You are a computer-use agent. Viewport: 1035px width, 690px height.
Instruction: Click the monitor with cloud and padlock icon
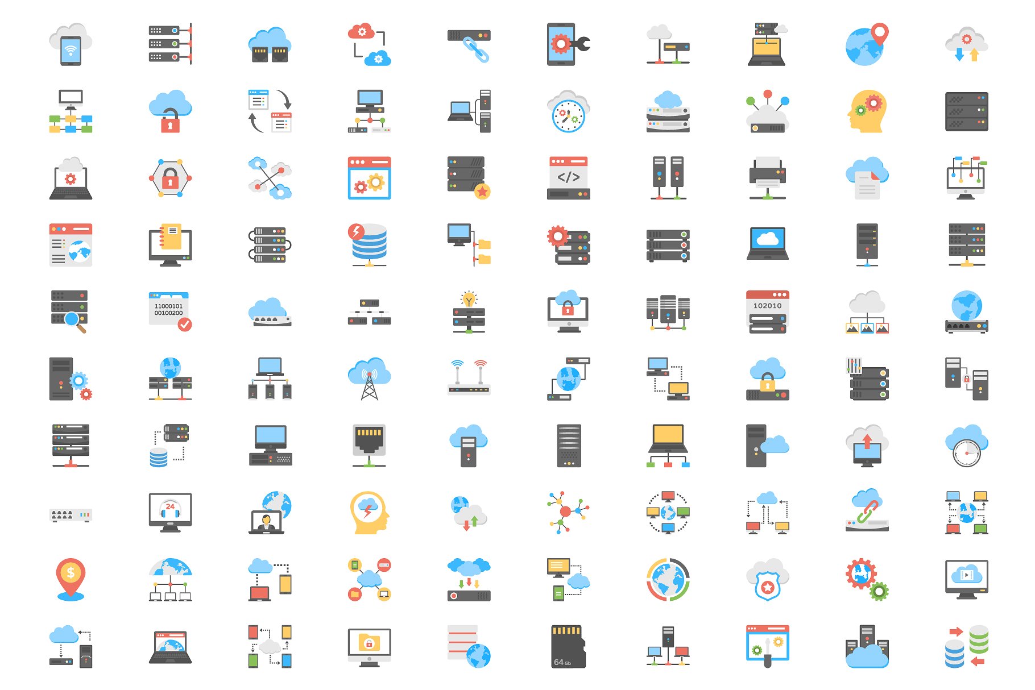pos(568,311)
